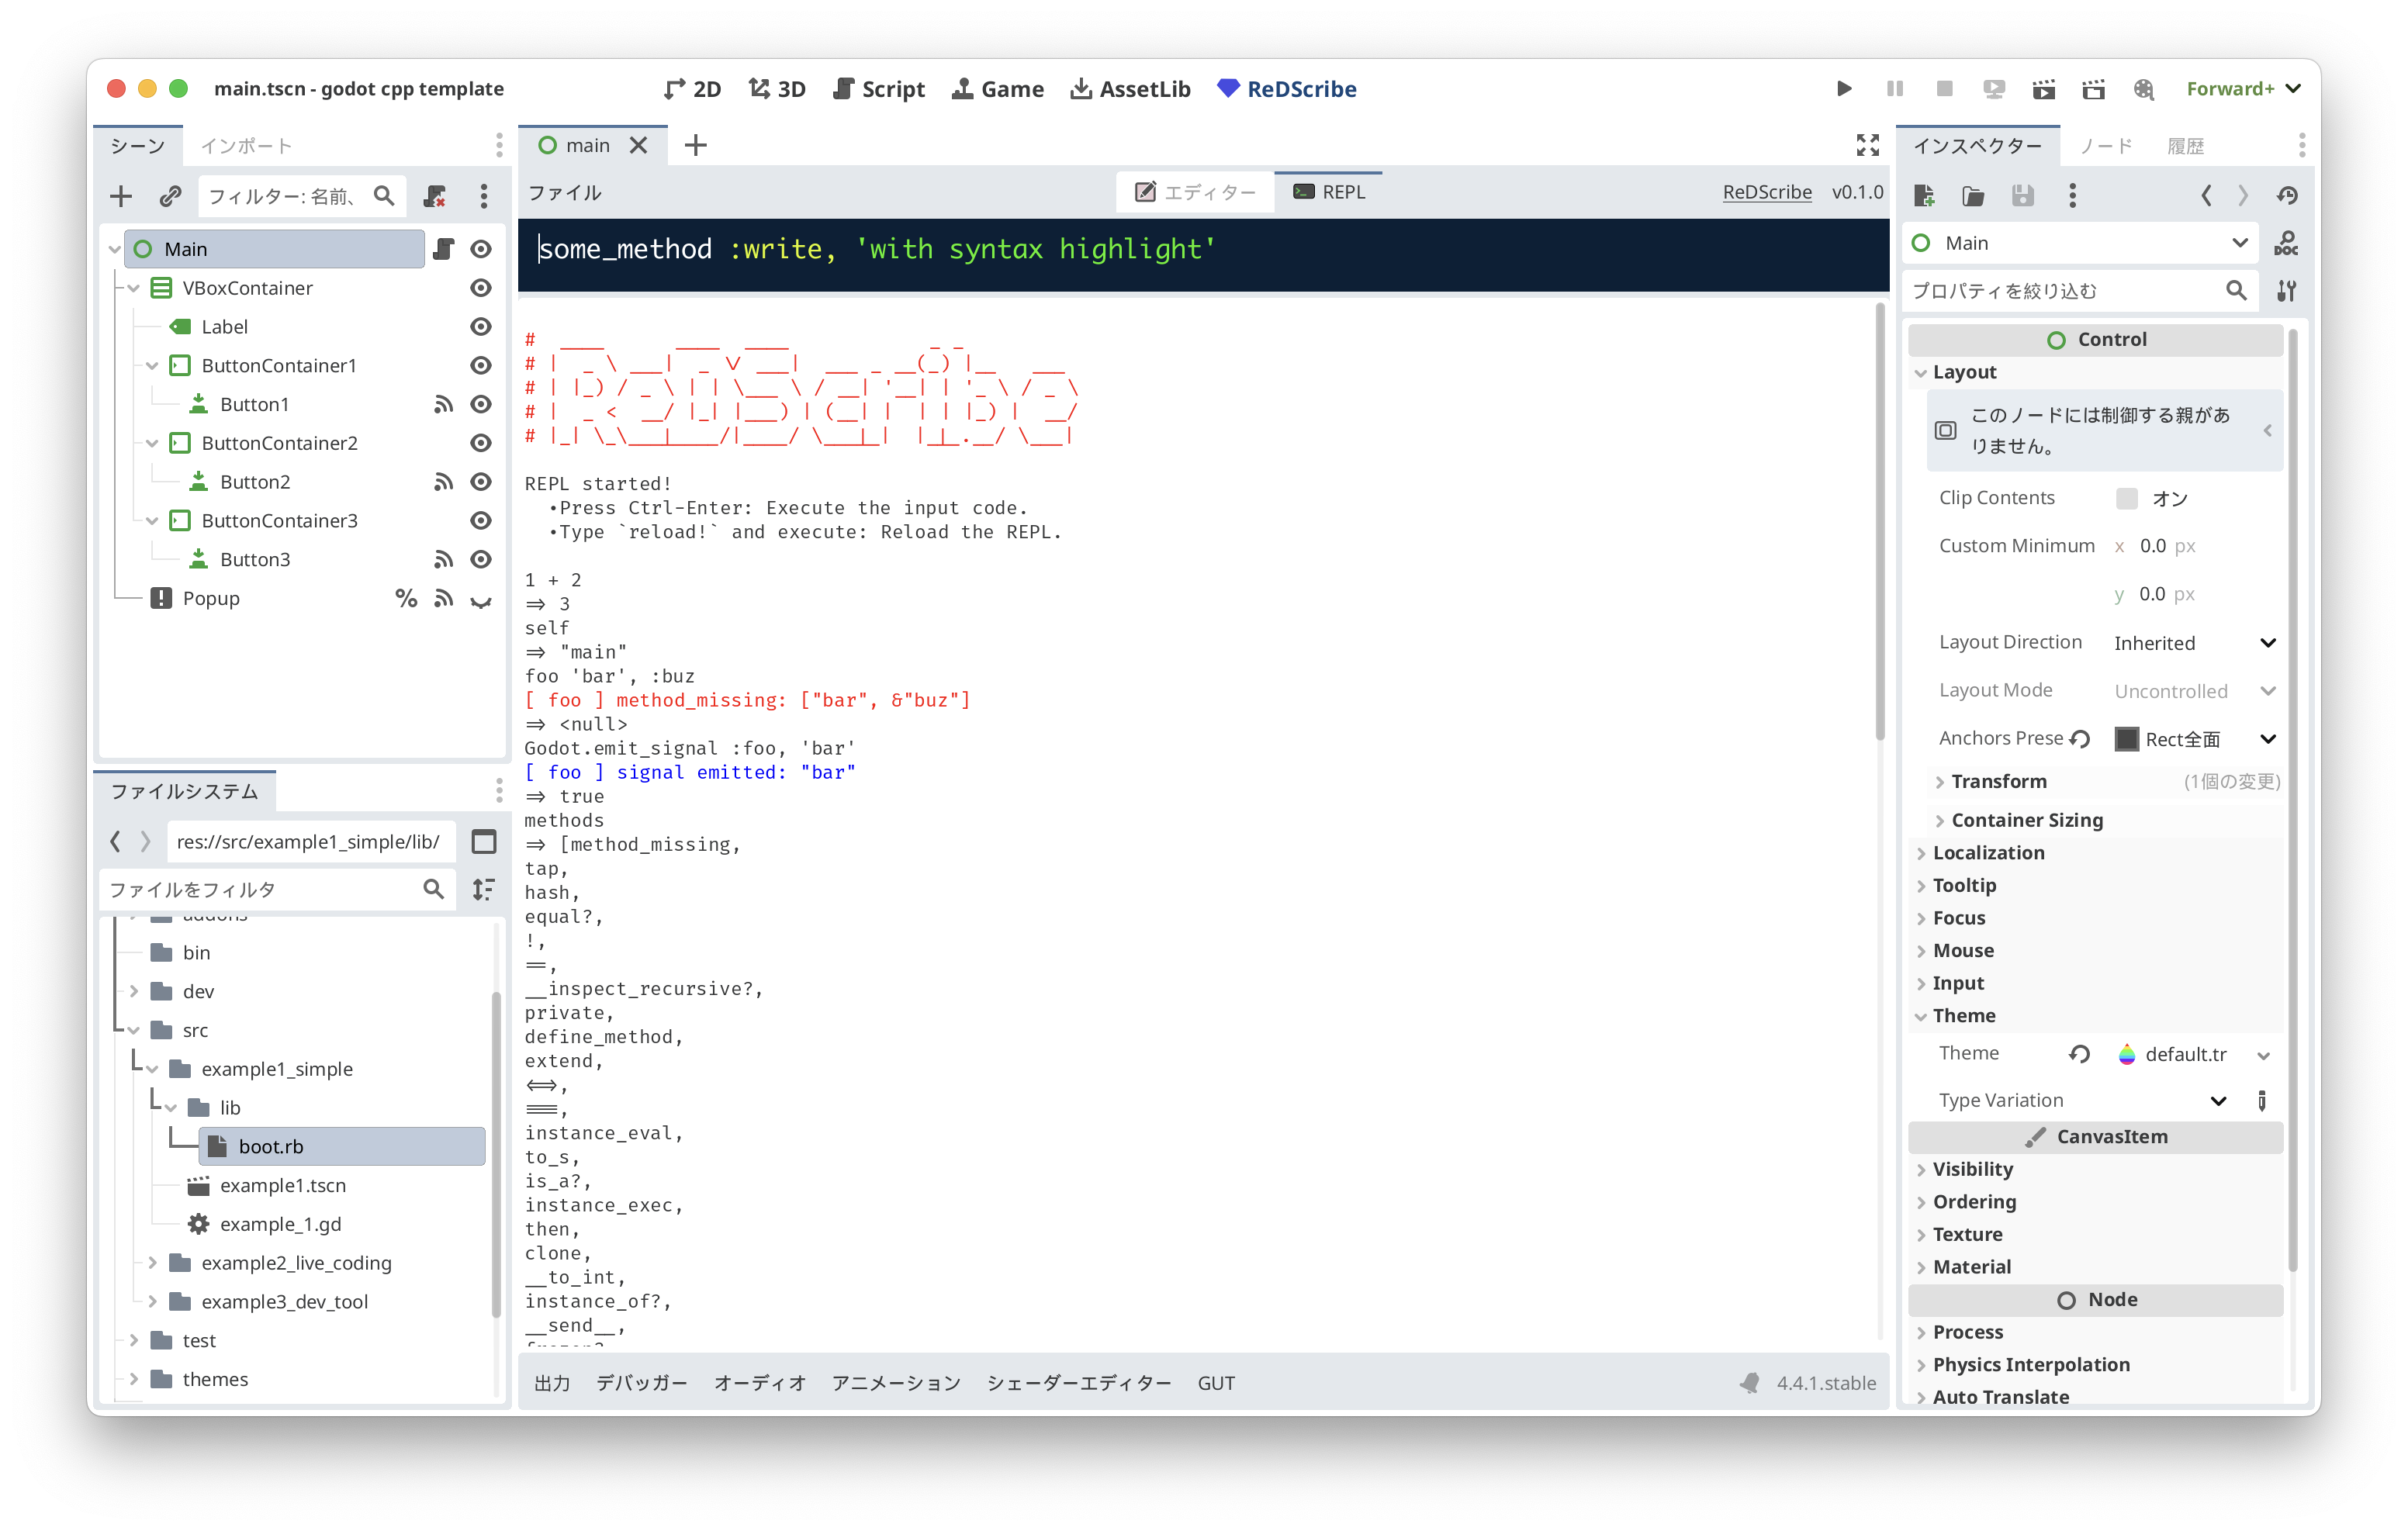Open the デバッガー bottom panel
The image size is (2408, 1531).
(x=641, y=1383)
